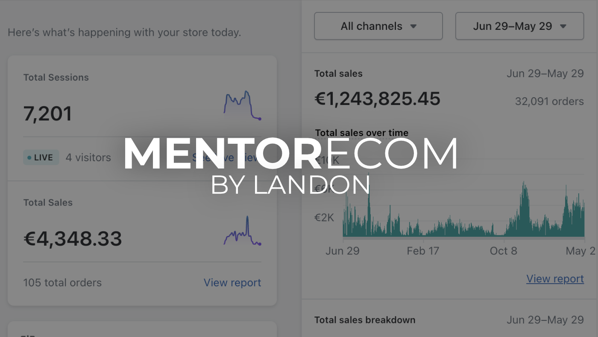Click the Oct 8 axis label
598x337 pixels.
tap(503, 251)
